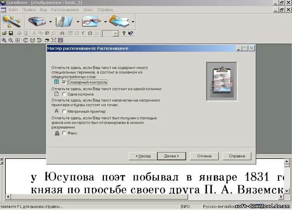
Task: Click the context help arrow-question icon
Action: tap(130, 33)
